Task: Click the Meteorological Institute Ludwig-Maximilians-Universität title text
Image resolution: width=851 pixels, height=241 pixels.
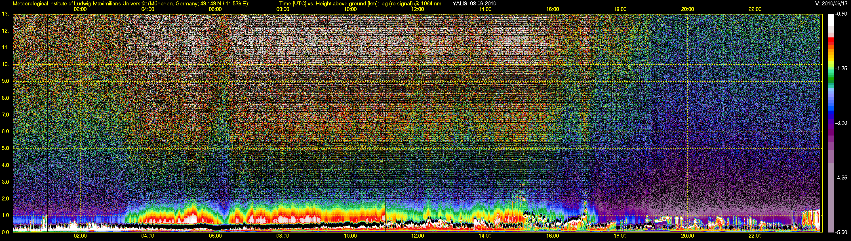Action: tap(131, 3)
